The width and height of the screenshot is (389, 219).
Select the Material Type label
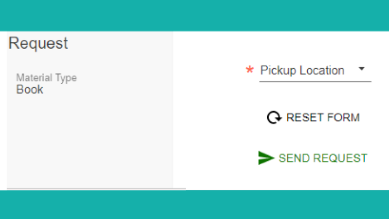pos(47,78)
